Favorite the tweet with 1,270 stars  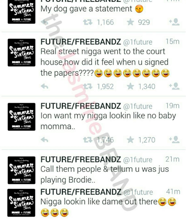[130, 140]
